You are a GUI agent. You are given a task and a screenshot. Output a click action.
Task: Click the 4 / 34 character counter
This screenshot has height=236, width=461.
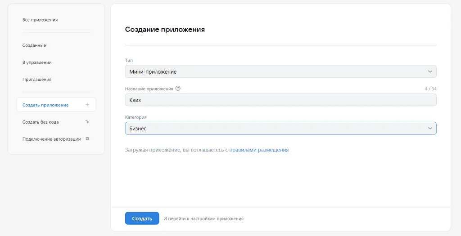click(430, 89)
